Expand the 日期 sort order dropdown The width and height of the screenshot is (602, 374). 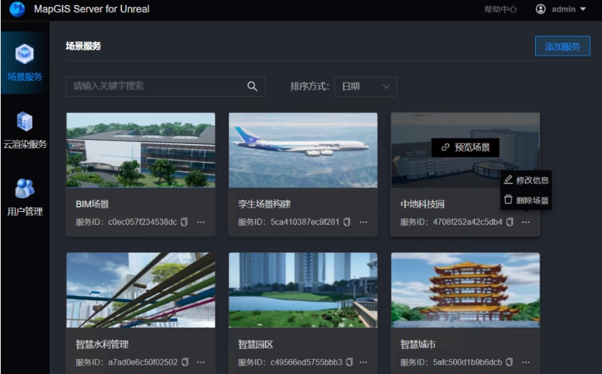click(x=365, y=87)
